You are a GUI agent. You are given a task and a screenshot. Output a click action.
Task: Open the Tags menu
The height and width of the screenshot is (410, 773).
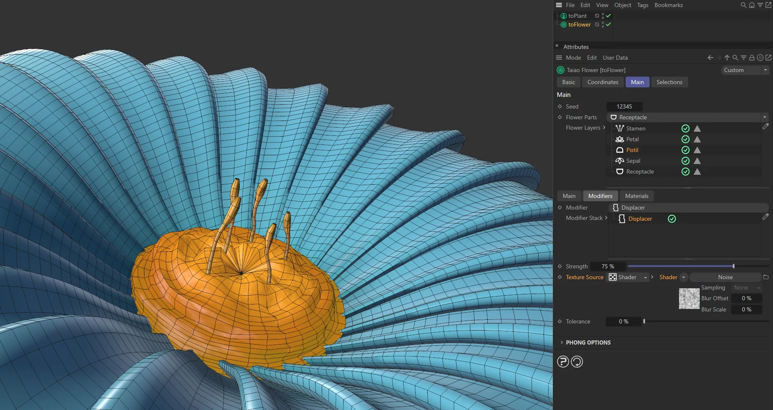[x=643, y=5]
